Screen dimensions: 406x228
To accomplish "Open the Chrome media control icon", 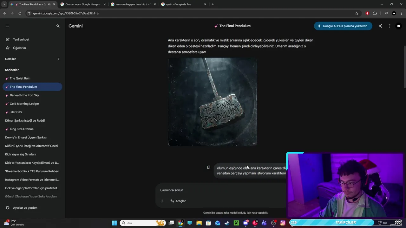I will (x=386, y=13).
